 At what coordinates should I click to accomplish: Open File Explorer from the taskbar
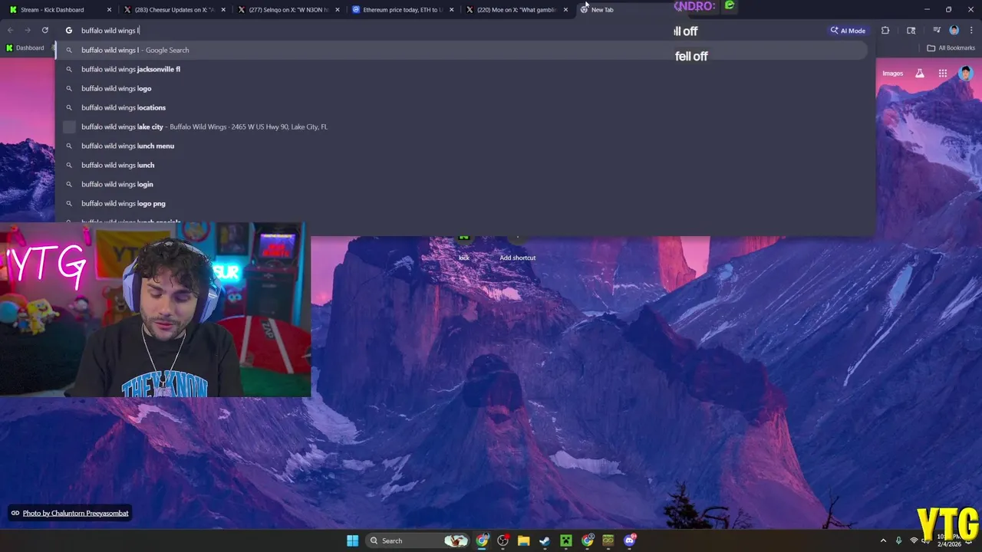[524, 540]
